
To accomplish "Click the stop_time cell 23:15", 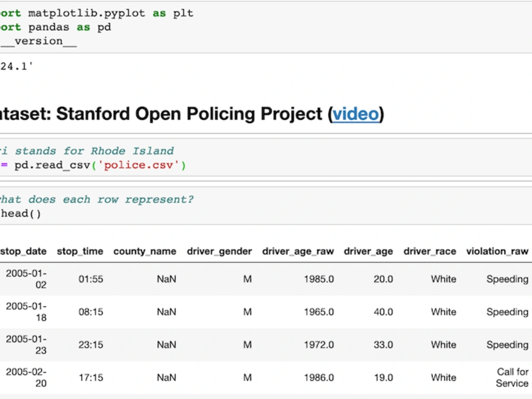I will [x=90, y=345].
